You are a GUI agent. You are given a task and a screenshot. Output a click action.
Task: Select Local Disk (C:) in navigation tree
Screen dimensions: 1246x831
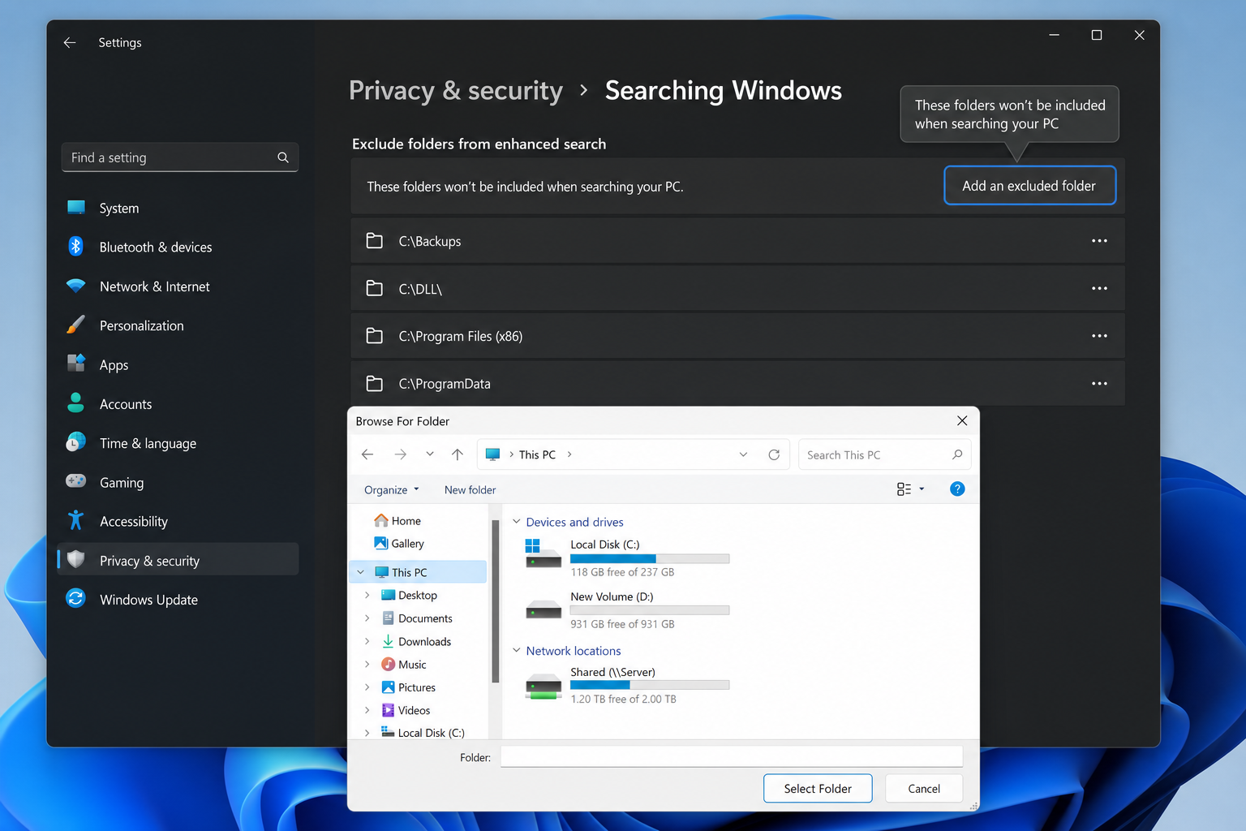point(423,733)
